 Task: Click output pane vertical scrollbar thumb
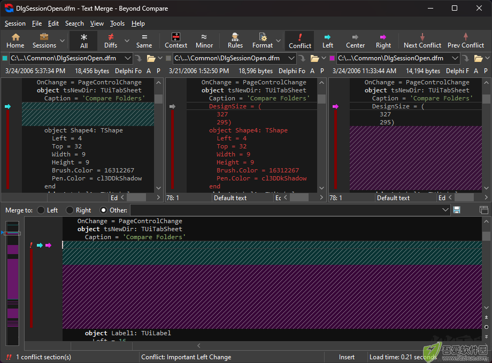tap(486, 236)
